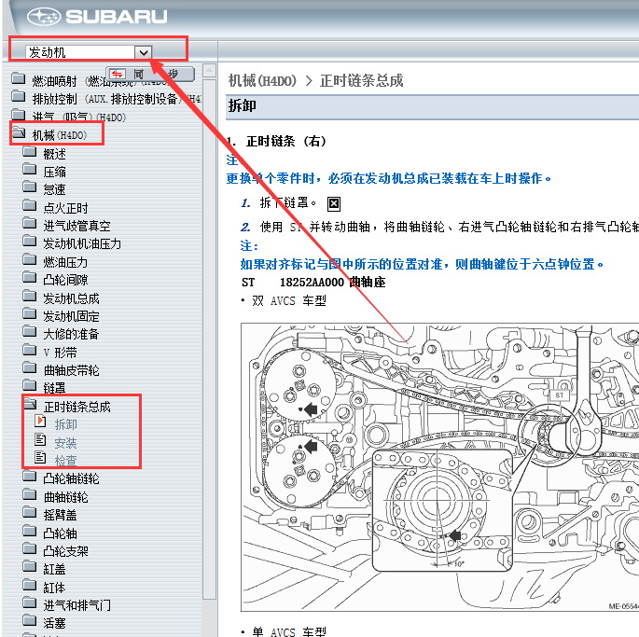Select the 拆卸 link in tree
This screenshot has width=639, height=637.
(65, 424)
